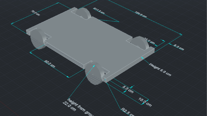Select the R11.0 cm radius label
The height and width of the screenshot is (116, 207).
click(99, 11)
